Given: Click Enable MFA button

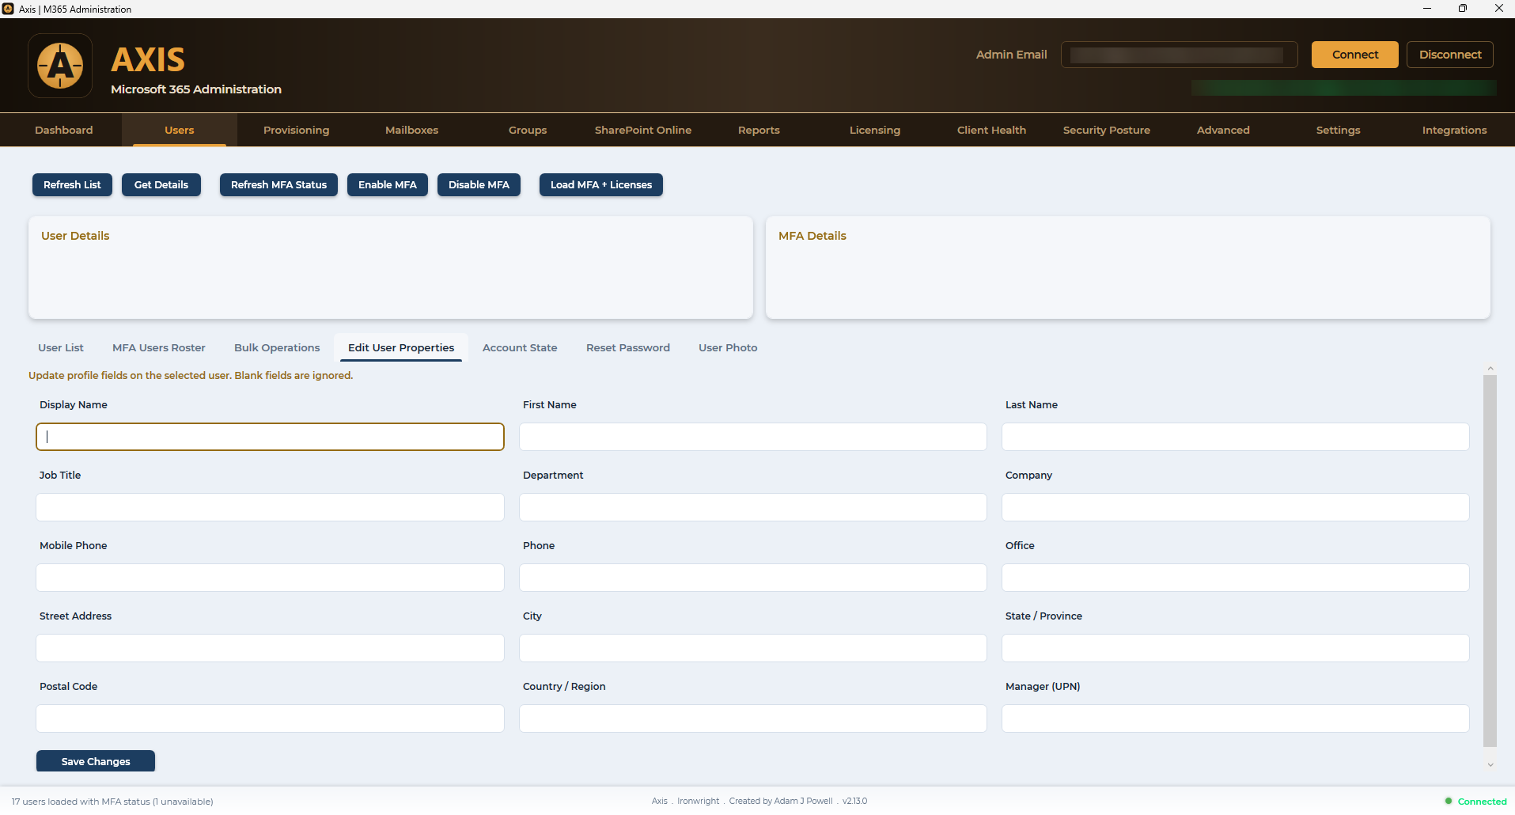Looking at the screenshot, I should [388, 184].
